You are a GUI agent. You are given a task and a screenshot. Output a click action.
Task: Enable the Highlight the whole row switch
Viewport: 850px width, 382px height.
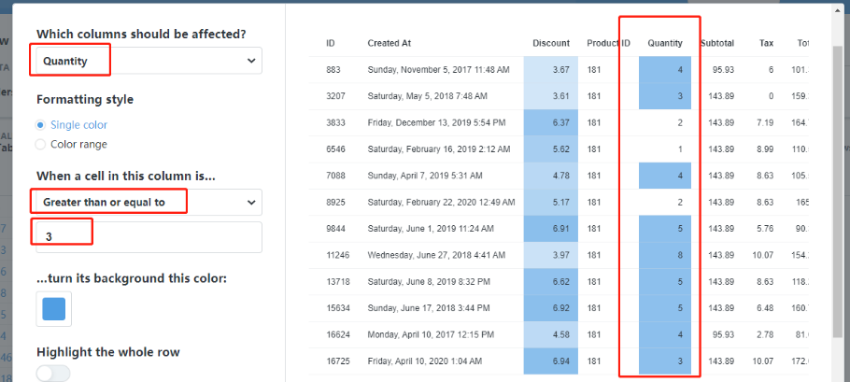tap(53, 373)
